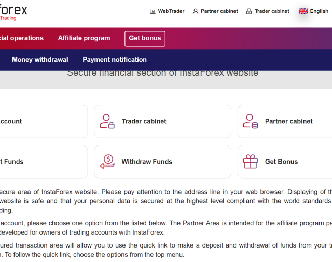
Task: Click the outlined Get bonus button
Action: 145,38
